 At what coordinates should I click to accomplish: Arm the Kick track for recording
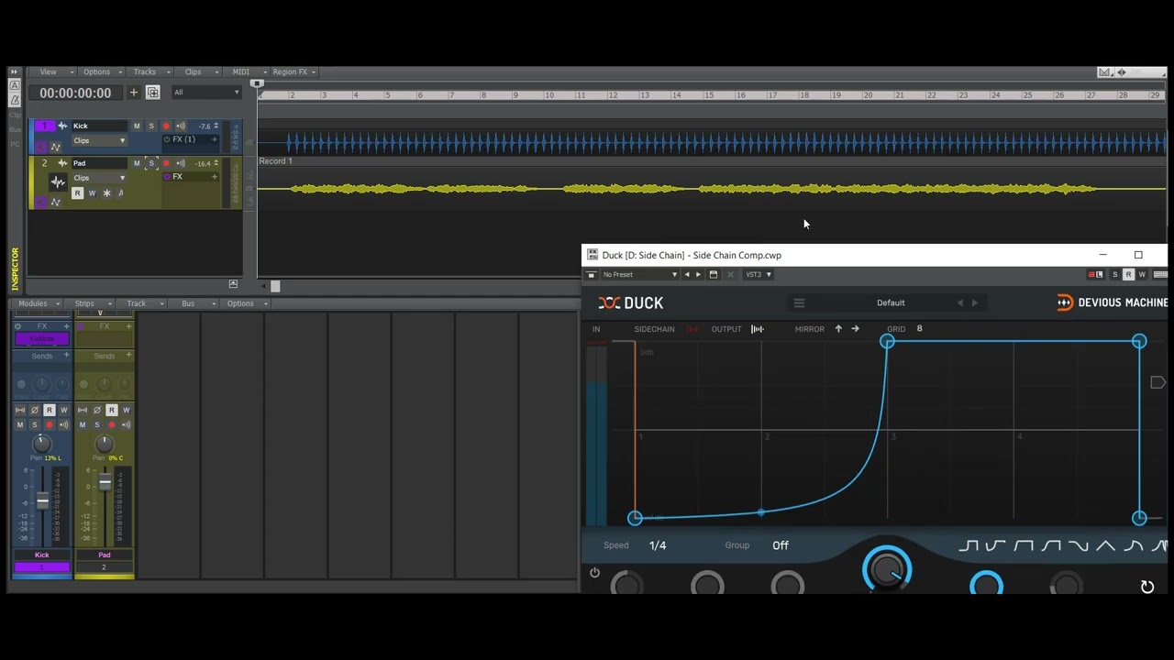tap(166, 126)
